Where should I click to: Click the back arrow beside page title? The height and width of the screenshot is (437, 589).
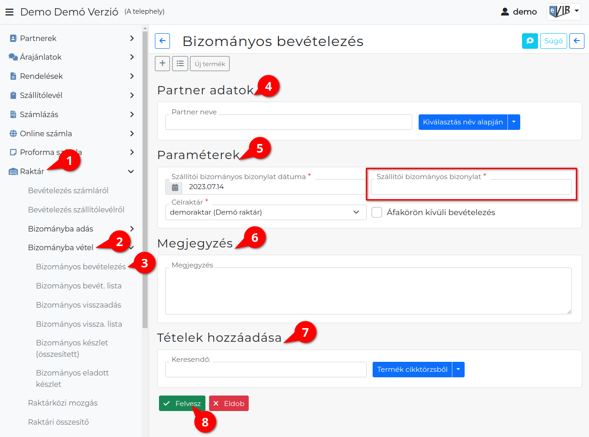[x=162, y=41]
